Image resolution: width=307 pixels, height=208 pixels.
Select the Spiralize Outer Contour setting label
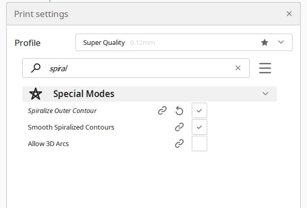tap(62, 110)
